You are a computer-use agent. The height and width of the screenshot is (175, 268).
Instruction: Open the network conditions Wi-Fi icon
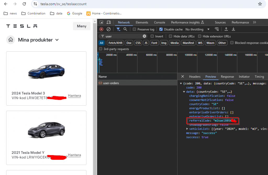point(217,29)
